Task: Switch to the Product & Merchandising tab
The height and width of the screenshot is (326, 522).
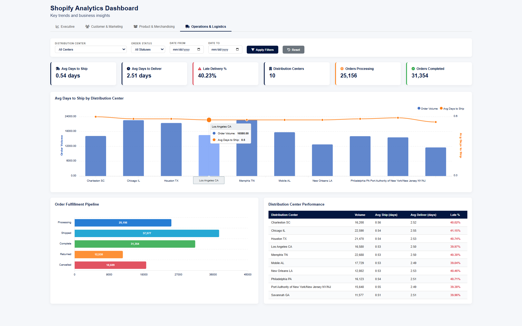Action: (x=154, y=26)
